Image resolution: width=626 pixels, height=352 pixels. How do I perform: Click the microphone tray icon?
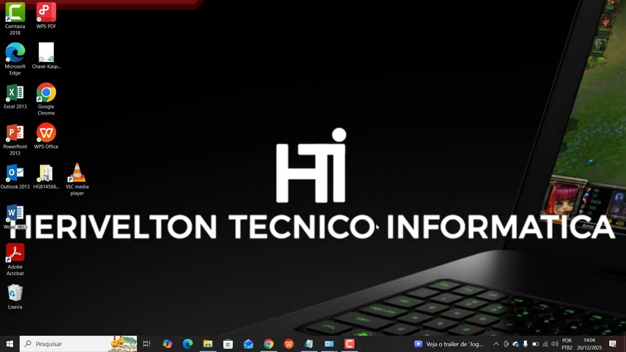(525, 344)
